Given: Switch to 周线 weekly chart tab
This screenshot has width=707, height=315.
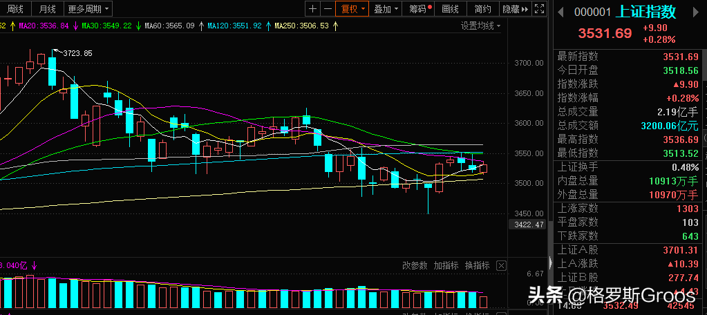Looking at the screenshot, I should [15, 9].
